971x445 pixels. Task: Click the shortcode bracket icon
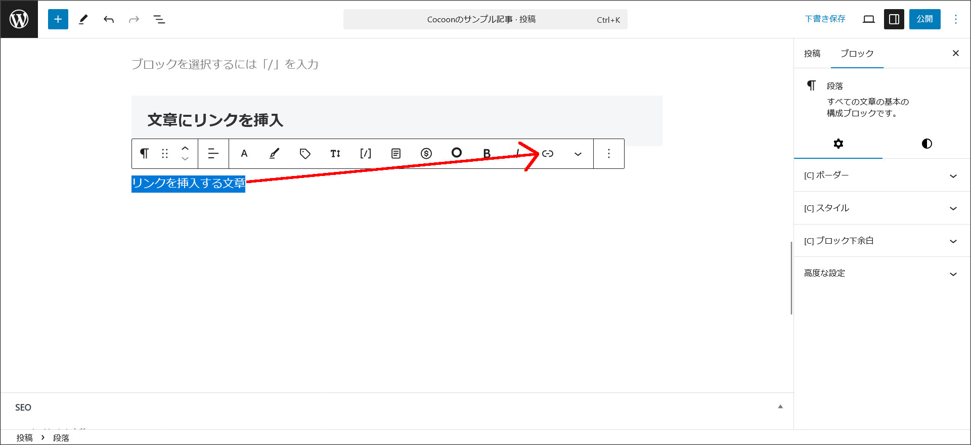366,154
